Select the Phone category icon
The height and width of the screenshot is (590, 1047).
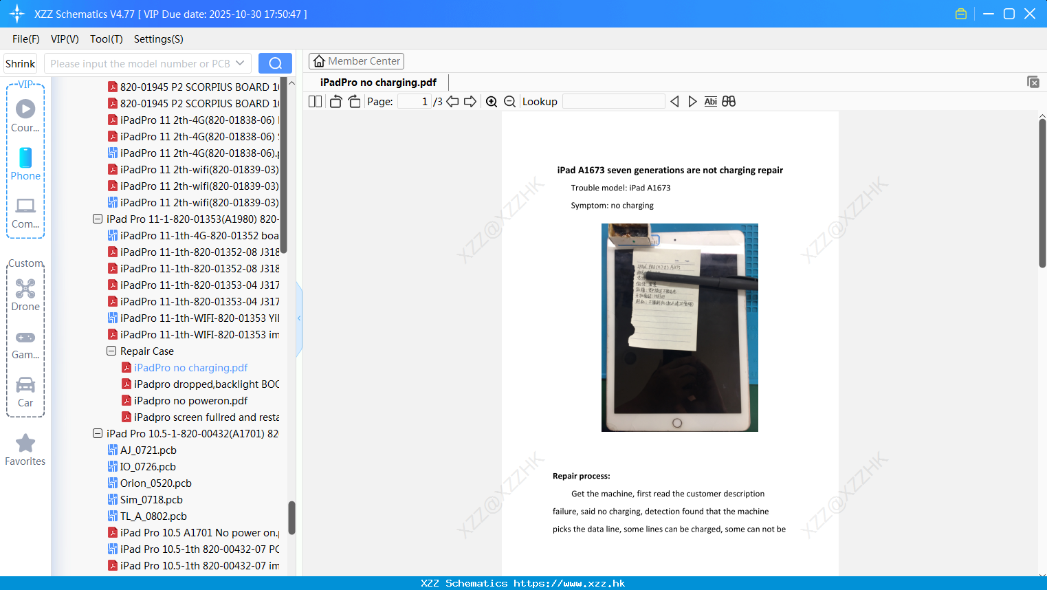point(25,164)
